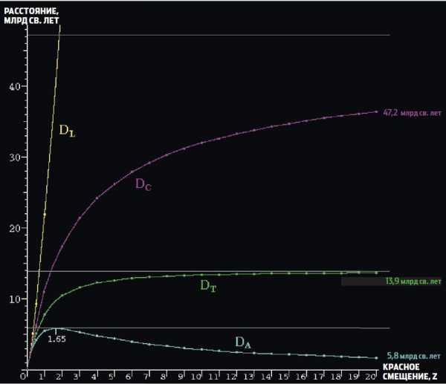Click the last data point of purple curve
Screen dimensions: 446x384
pyautogui.click(x=376, y=111)
